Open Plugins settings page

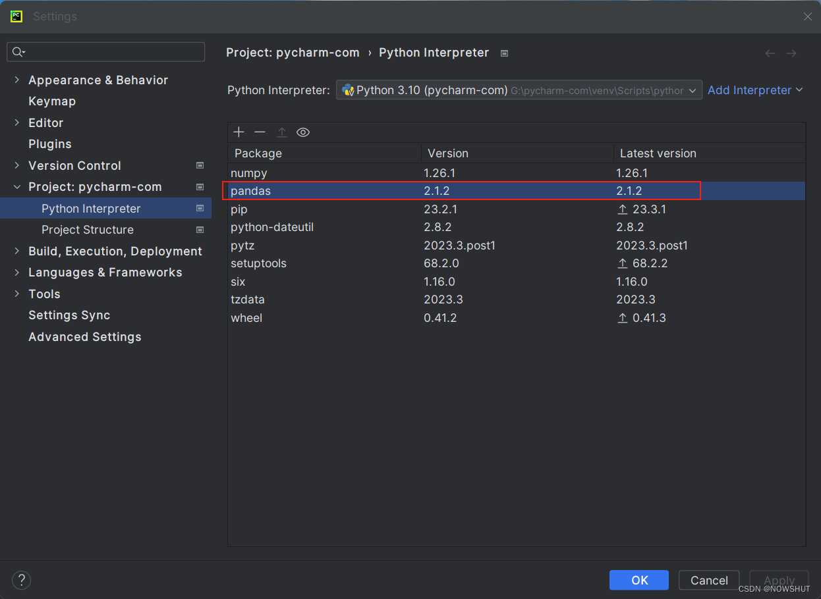pos(50,144)
